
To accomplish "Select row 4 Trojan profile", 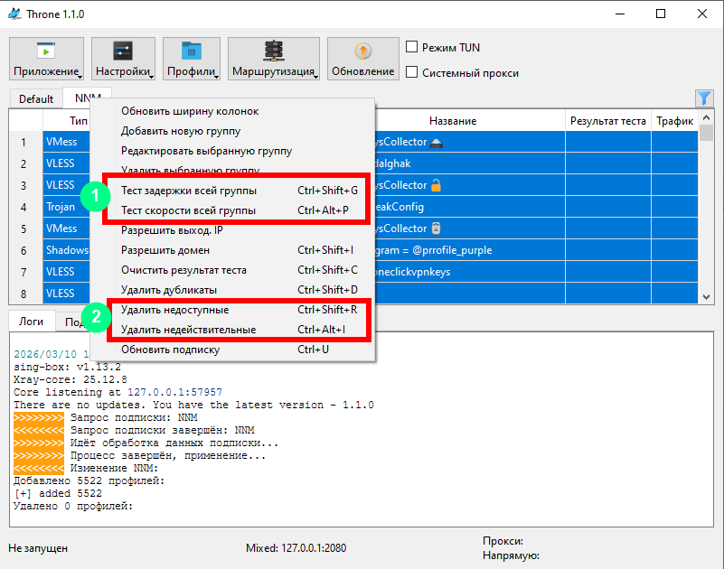I will pos(65,207).
